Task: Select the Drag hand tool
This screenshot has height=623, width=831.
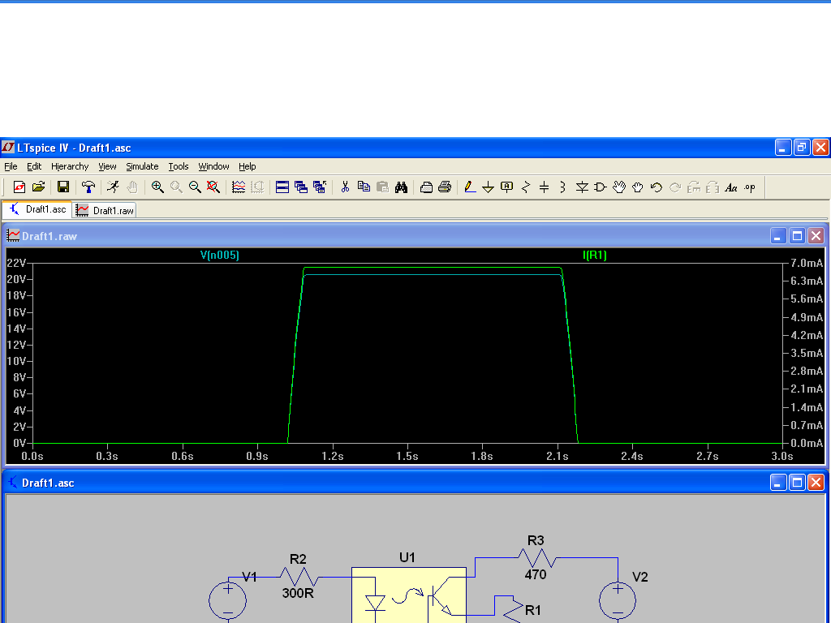Action: 638,187
